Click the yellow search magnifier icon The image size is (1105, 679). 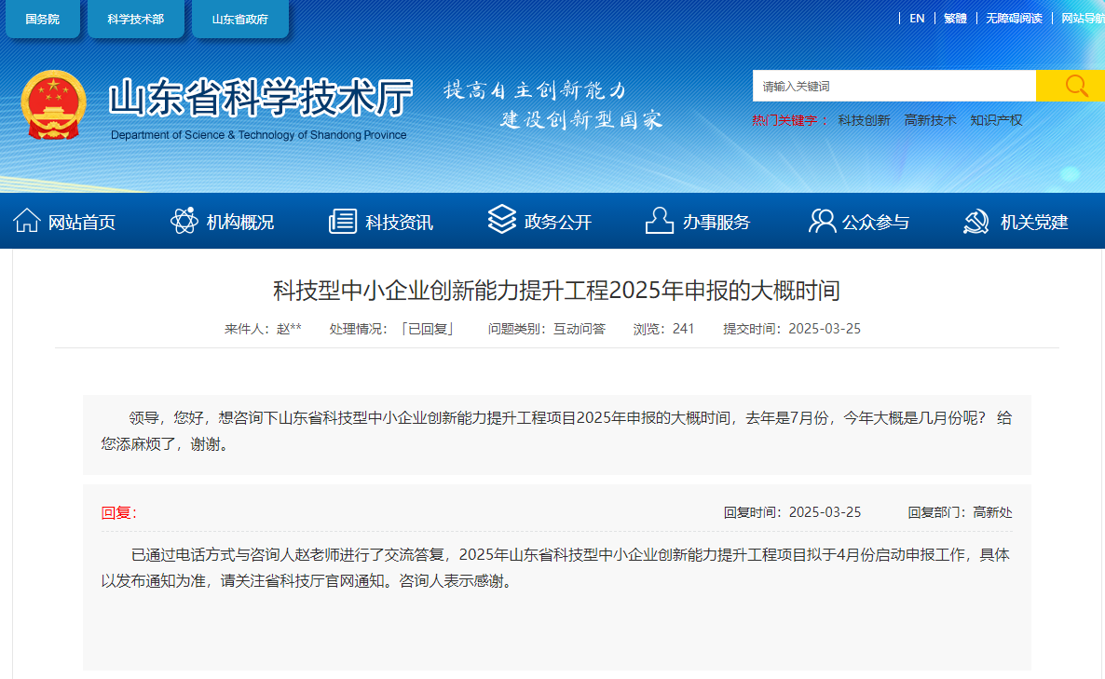[1075, 86]
